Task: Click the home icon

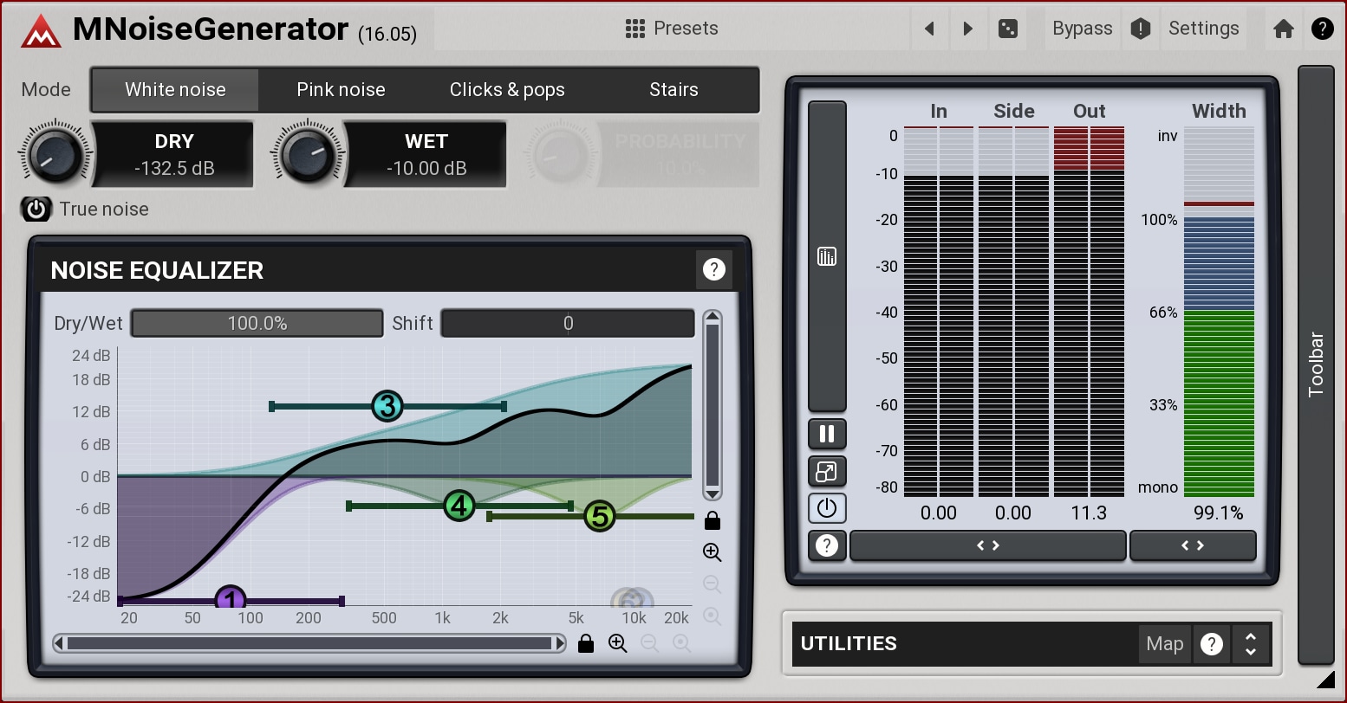Action: (1284, 29)
